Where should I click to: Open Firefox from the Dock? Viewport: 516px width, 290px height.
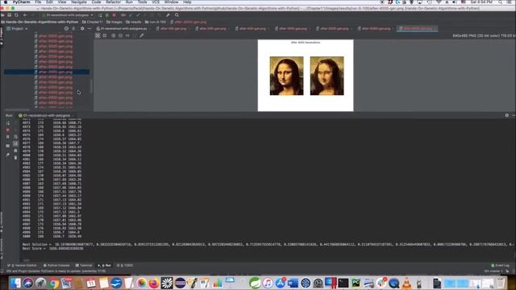coord(154,283)
